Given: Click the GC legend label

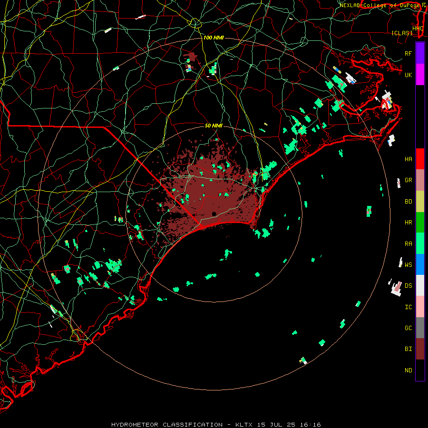Looking at the screenshot, I should [408, 328].
